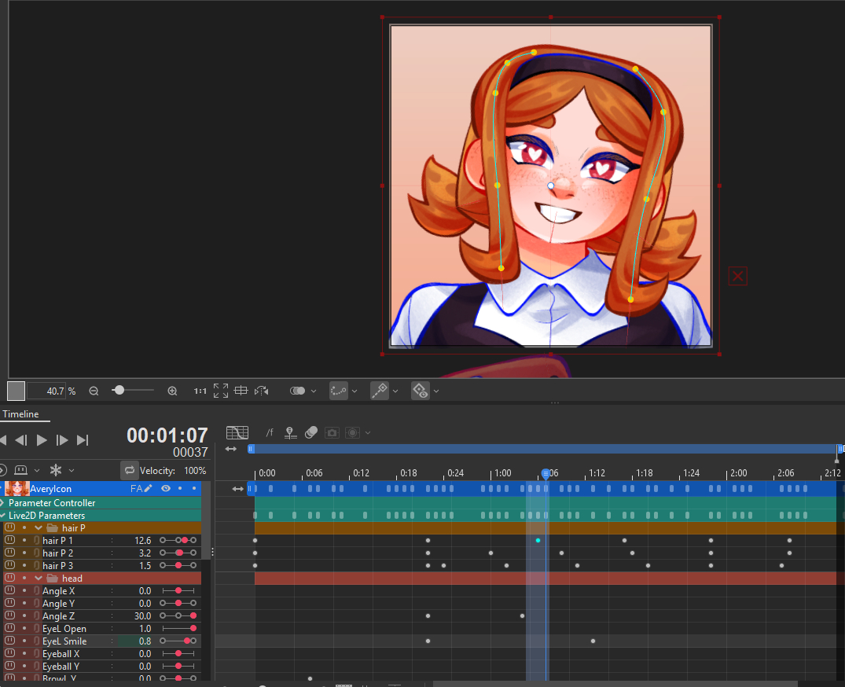Click the zoom out magnifier icon
The width and height of the screenshot is (845, 687).
click(94, 391)
